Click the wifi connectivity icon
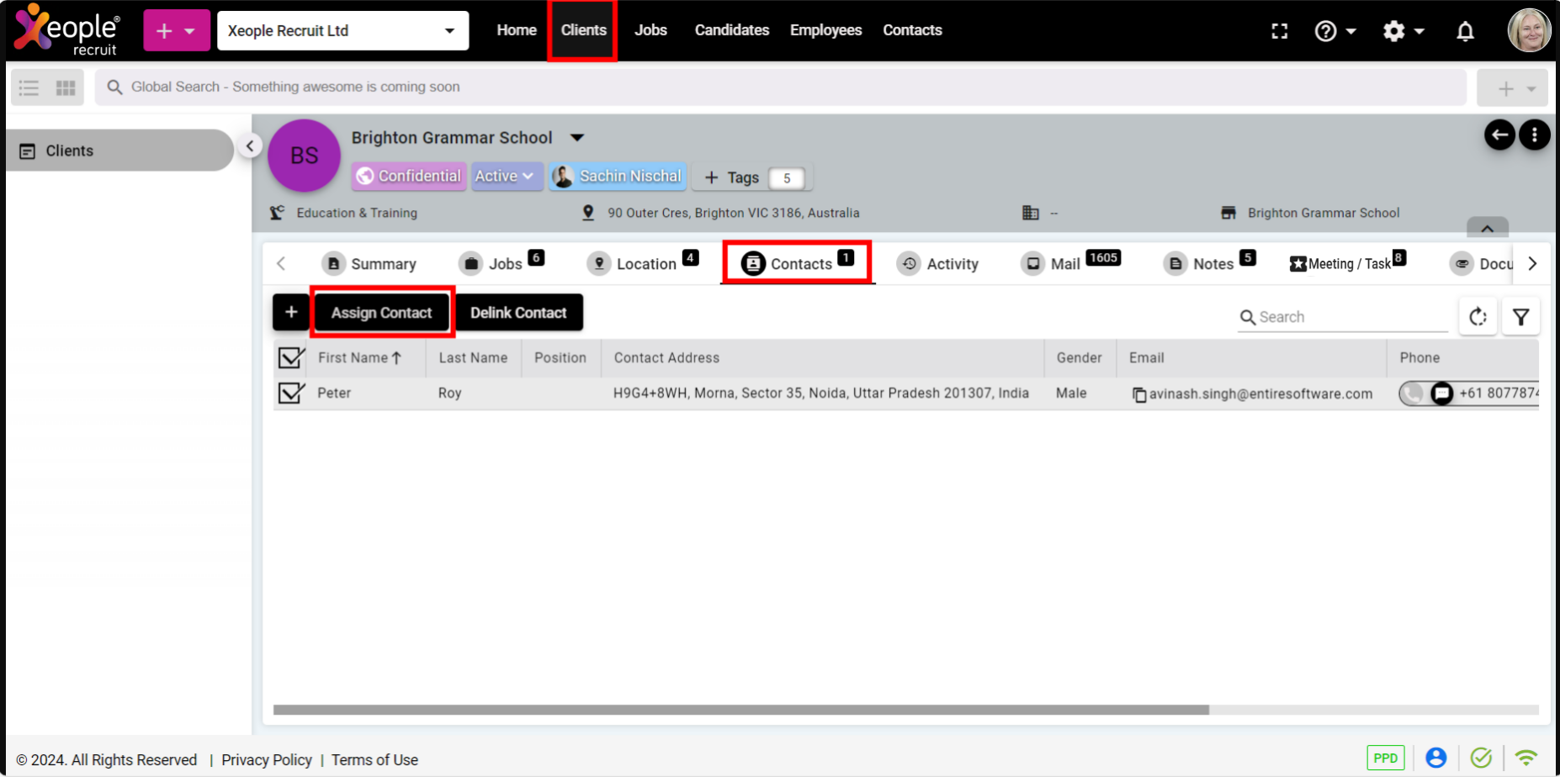Image resolution: width=1560 pixels, height=777 pixels. pos(1526,757)
